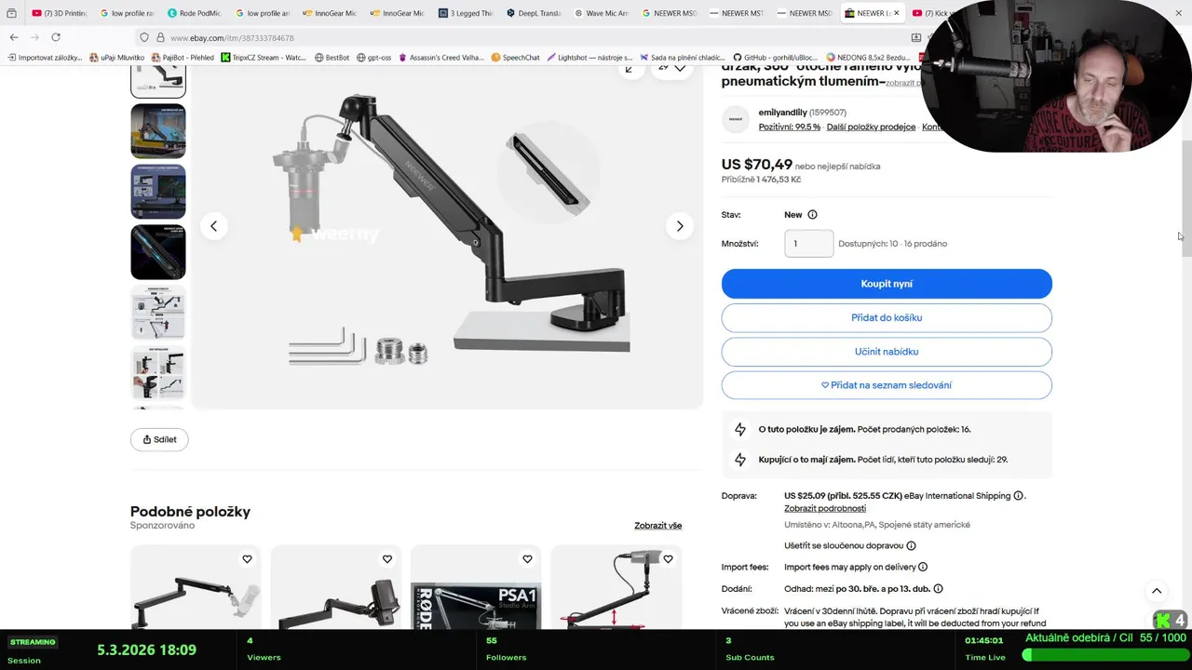Open the emilyandlily seller name link
Screen dimensions: 1192x670
pos(782,113)
